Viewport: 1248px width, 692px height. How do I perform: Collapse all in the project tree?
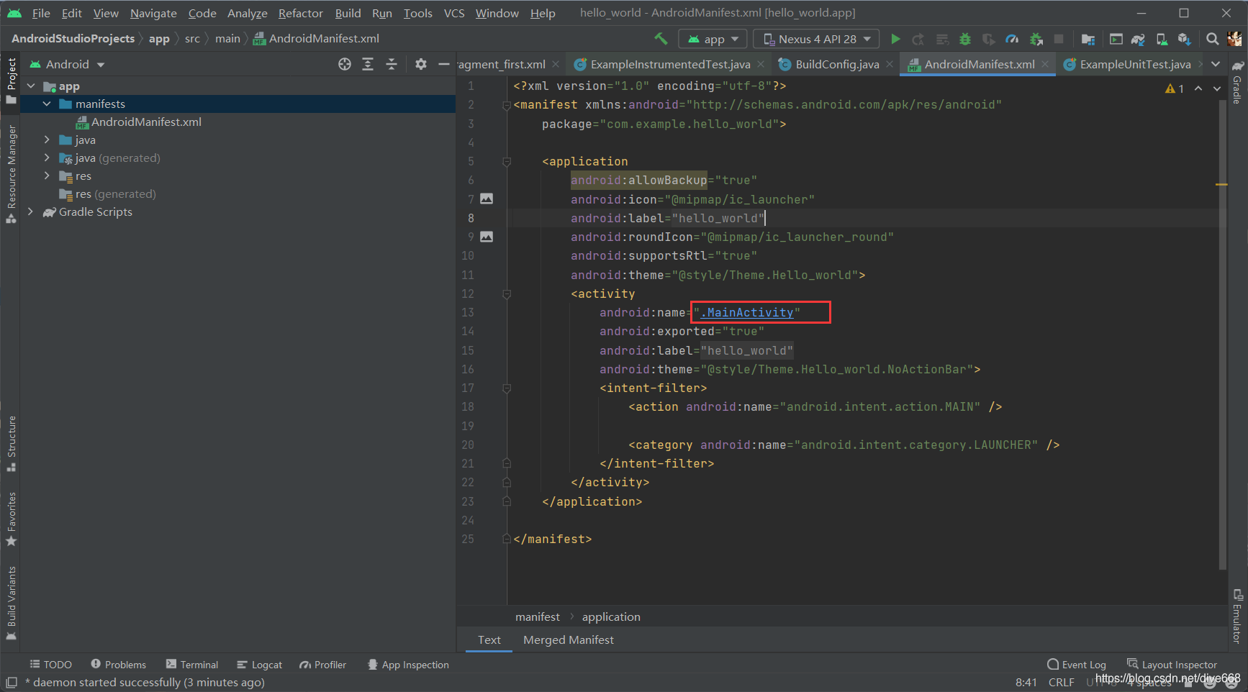[392, 64]
